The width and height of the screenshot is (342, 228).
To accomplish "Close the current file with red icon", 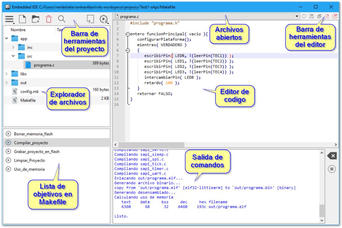I will (x=327, y=16).
